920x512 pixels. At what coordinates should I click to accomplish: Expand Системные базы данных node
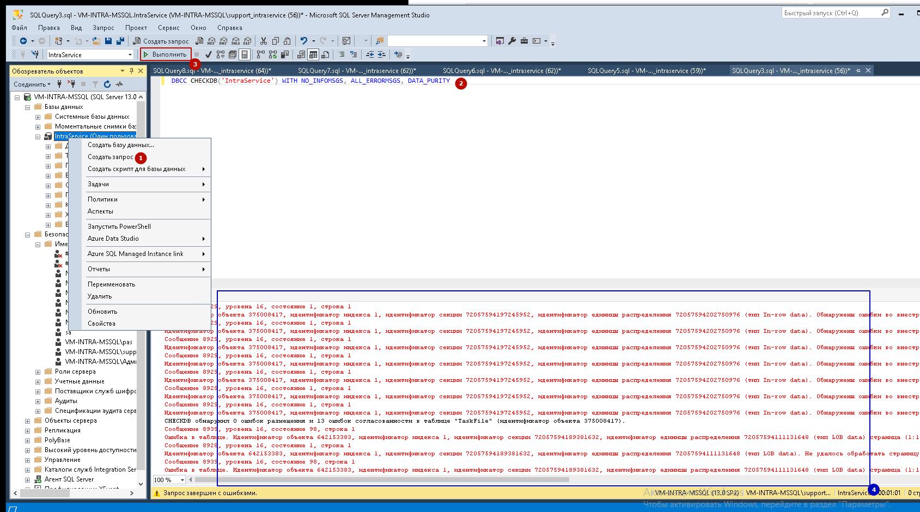(38, 117)
